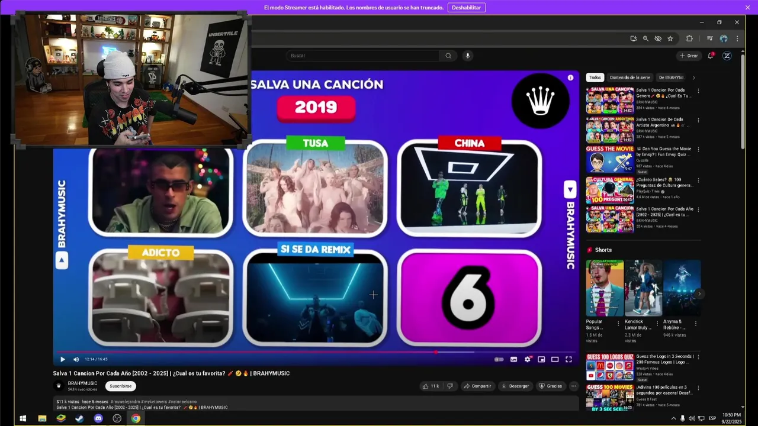Open options for Guess the Logo video
The height and width of the screenshot is (426, 758).
pos(698,357)
